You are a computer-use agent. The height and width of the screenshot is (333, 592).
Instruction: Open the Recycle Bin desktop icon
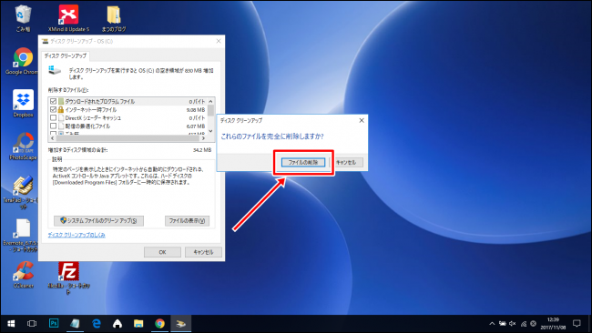24,17
